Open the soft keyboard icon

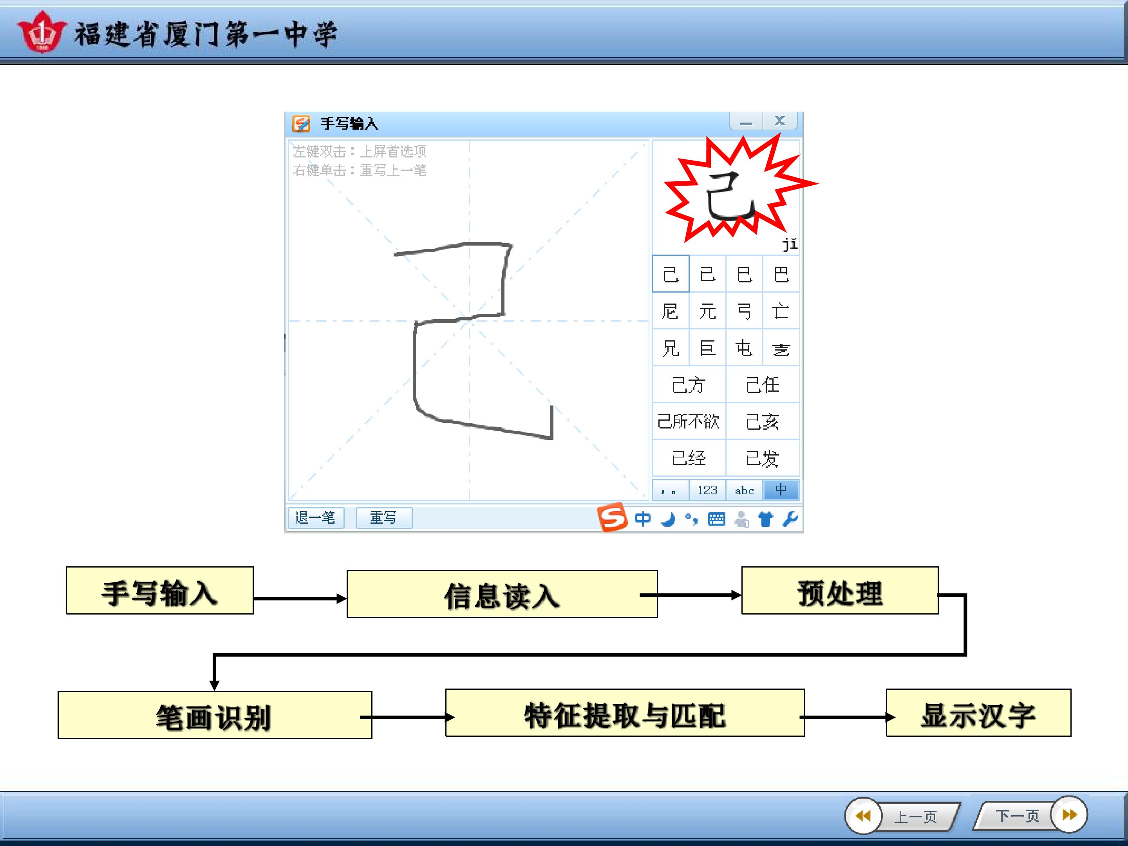(716, 520)
